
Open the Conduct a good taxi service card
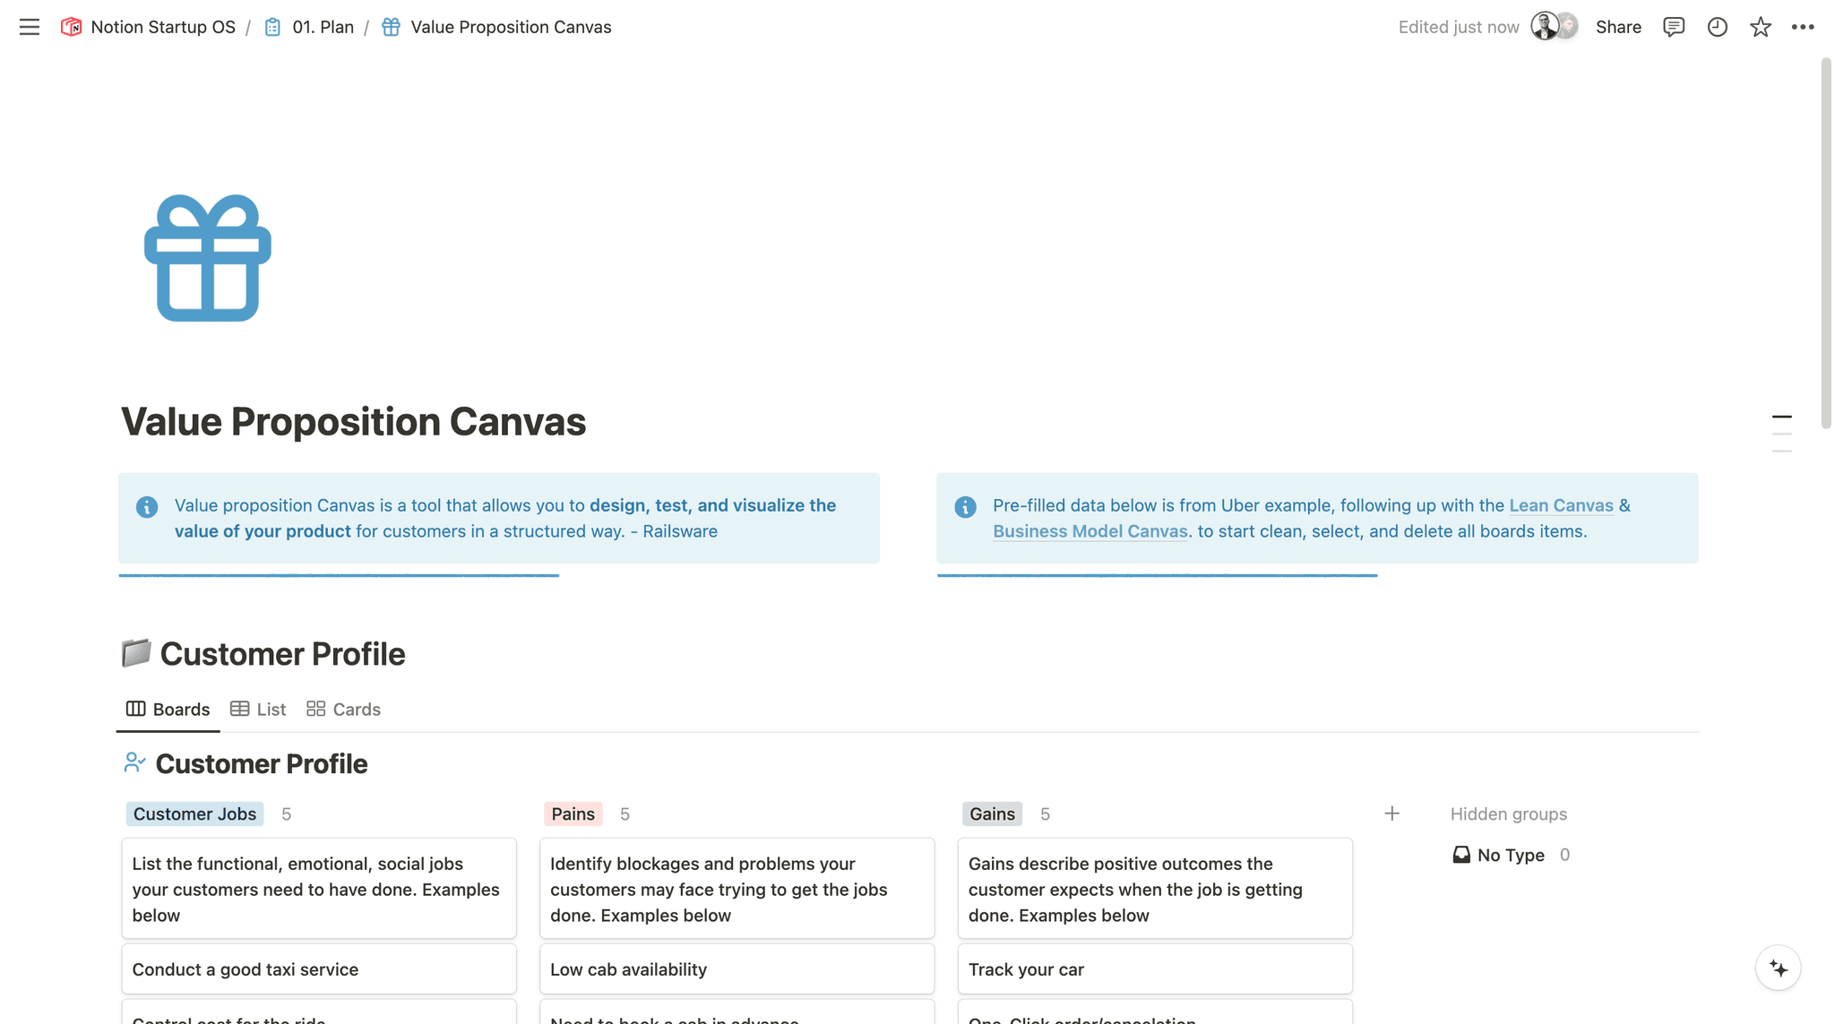pyautogui.click(x=318, y=968)
